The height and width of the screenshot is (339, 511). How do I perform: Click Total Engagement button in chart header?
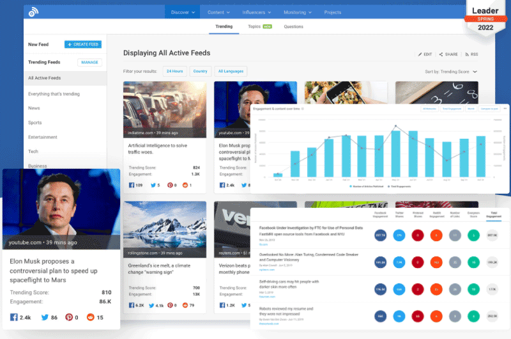452,109
